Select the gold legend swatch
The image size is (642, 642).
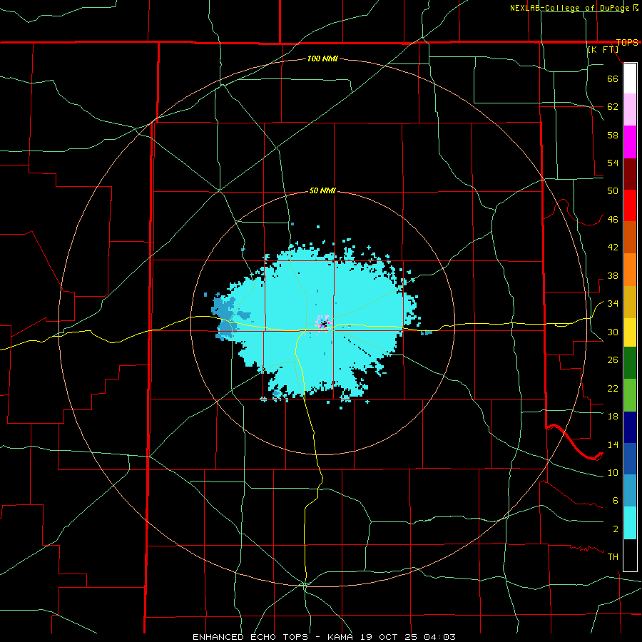[x=630, y=302]
